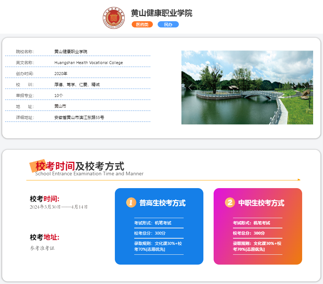The image size is (323, 284).
Task: Click the 黄山健康职业学院 page heading
Action: tap(162, 13)
